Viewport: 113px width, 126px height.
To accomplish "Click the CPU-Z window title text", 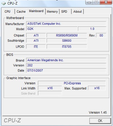I will [12, 3].
